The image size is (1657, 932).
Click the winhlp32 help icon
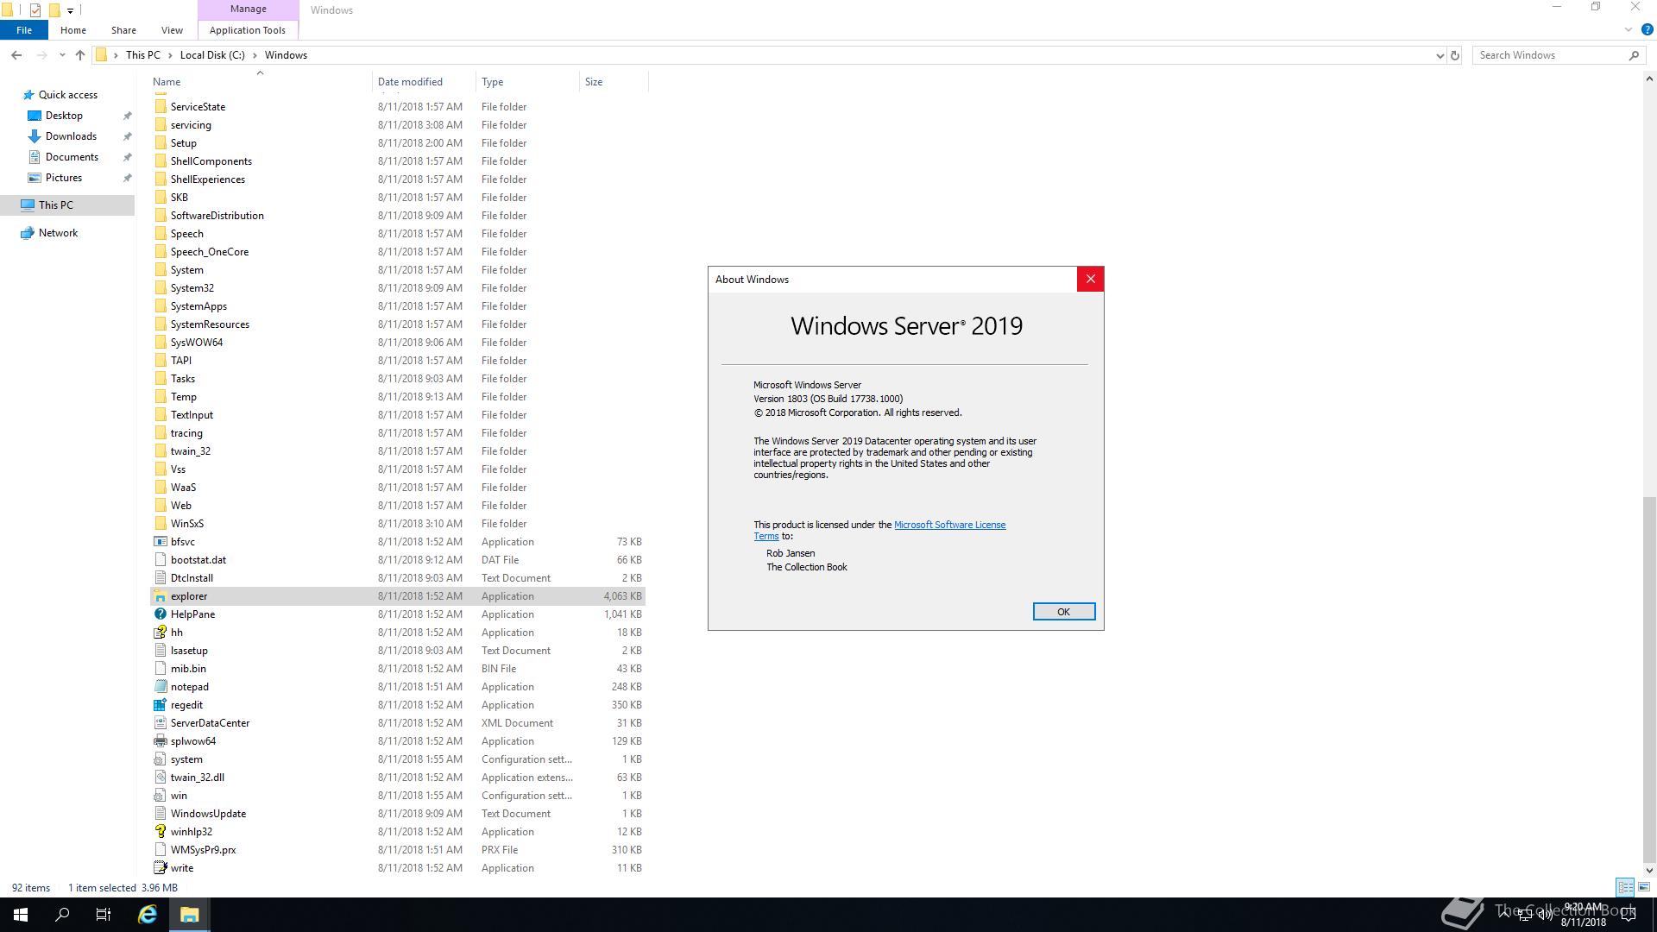[160, 832]
